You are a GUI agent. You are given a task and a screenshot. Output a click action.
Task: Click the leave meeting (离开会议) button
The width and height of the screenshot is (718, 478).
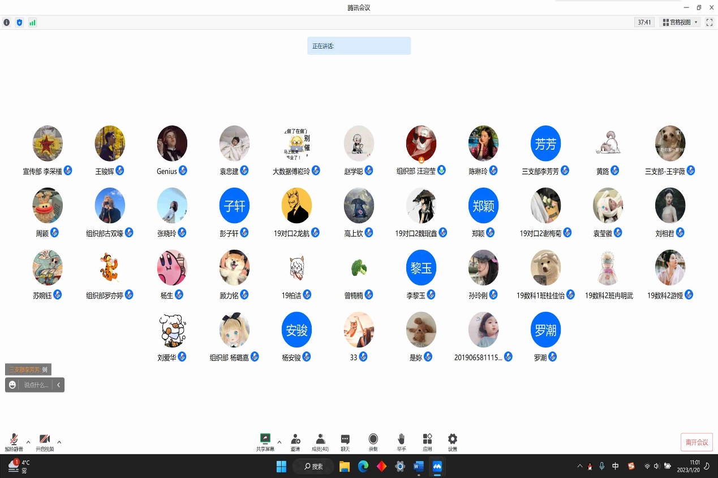pos(696,442)
